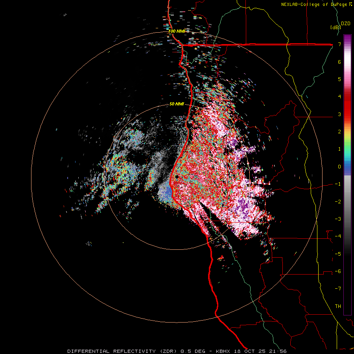The image size is (354, 354).
Task: Click the legend value '3'
Action: 339,114
